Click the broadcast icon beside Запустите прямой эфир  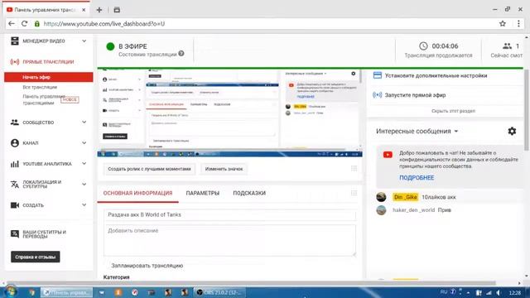tap(378, 95)
